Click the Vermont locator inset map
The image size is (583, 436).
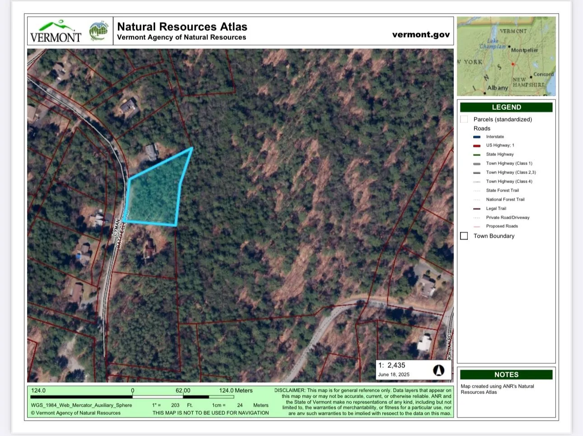click(506, 56)
